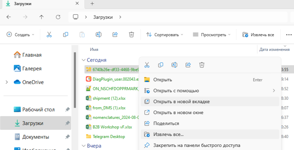
Task: Open the Сортировать dropdown
Action: click(164, 35)
